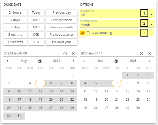The image size is (158, 125).
Task: Choose the Previous quarter quick date
Action: tap(61, 35)
